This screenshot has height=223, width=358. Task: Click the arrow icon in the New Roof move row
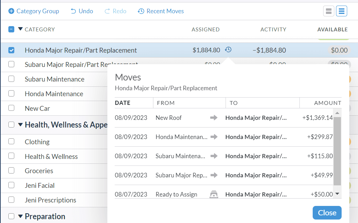point(214,118)
